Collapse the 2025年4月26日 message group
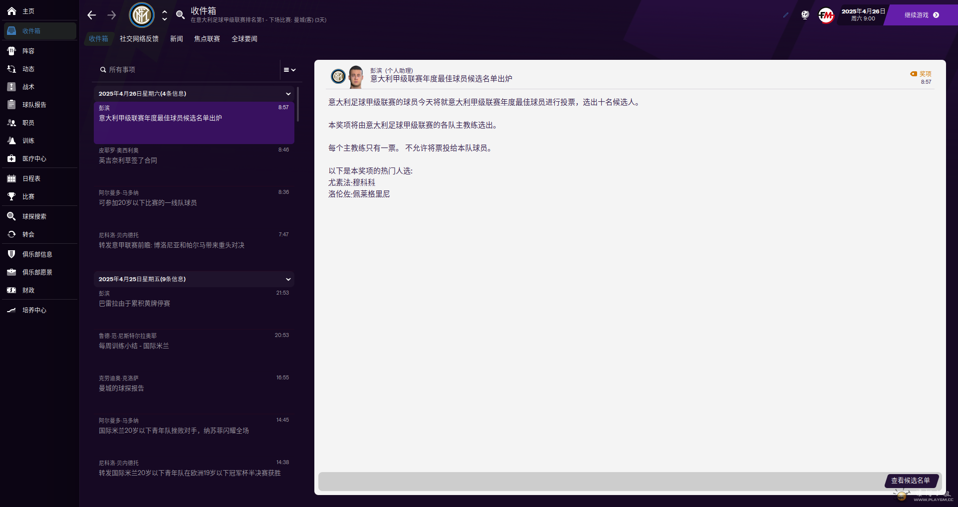Viewport: 958px width, 507px height. 288,94
